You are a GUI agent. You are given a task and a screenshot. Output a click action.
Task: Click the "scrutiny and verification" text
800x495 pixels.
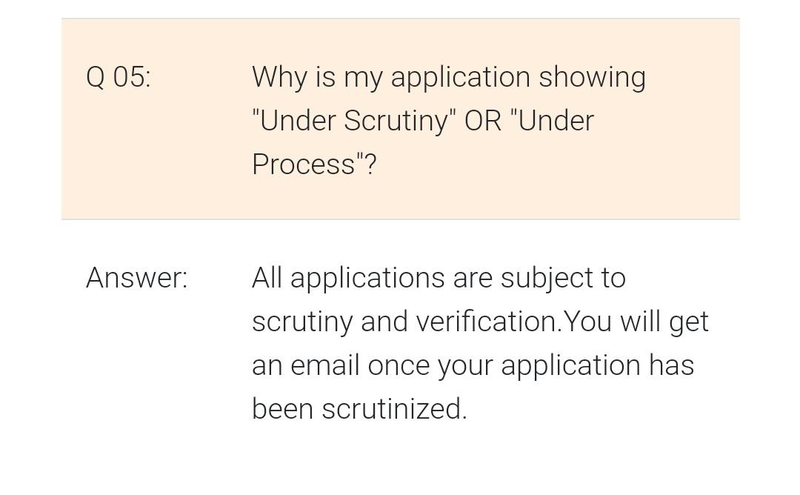(x=404, y=322)
